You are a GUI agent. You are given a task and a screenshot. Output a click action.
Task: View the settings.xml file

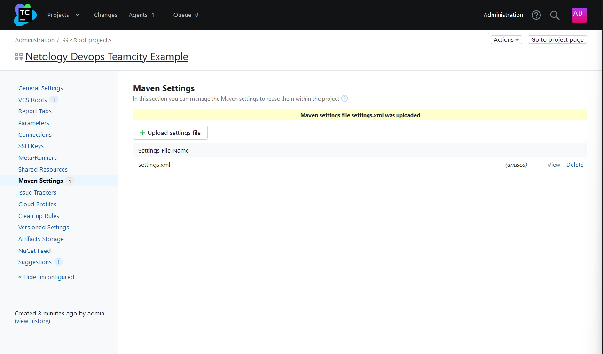554,165
